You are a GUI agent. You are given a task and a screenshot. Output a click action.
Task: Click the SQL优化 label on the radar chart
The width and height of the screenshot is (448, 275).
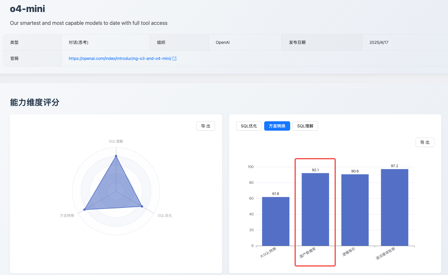(165, 216)
